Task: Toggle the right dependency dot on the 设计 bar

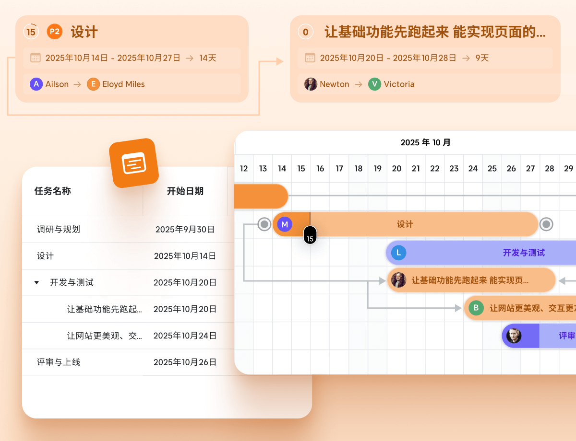Action: [546, 224]
